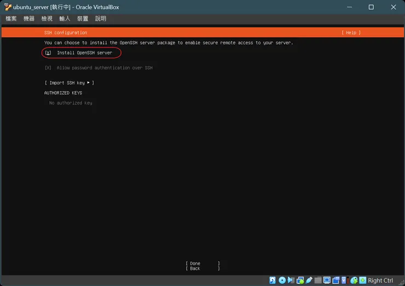The height and width of the screenshot is (286, 405).
Task: Click the recording status icon
Action: (336, 280)
